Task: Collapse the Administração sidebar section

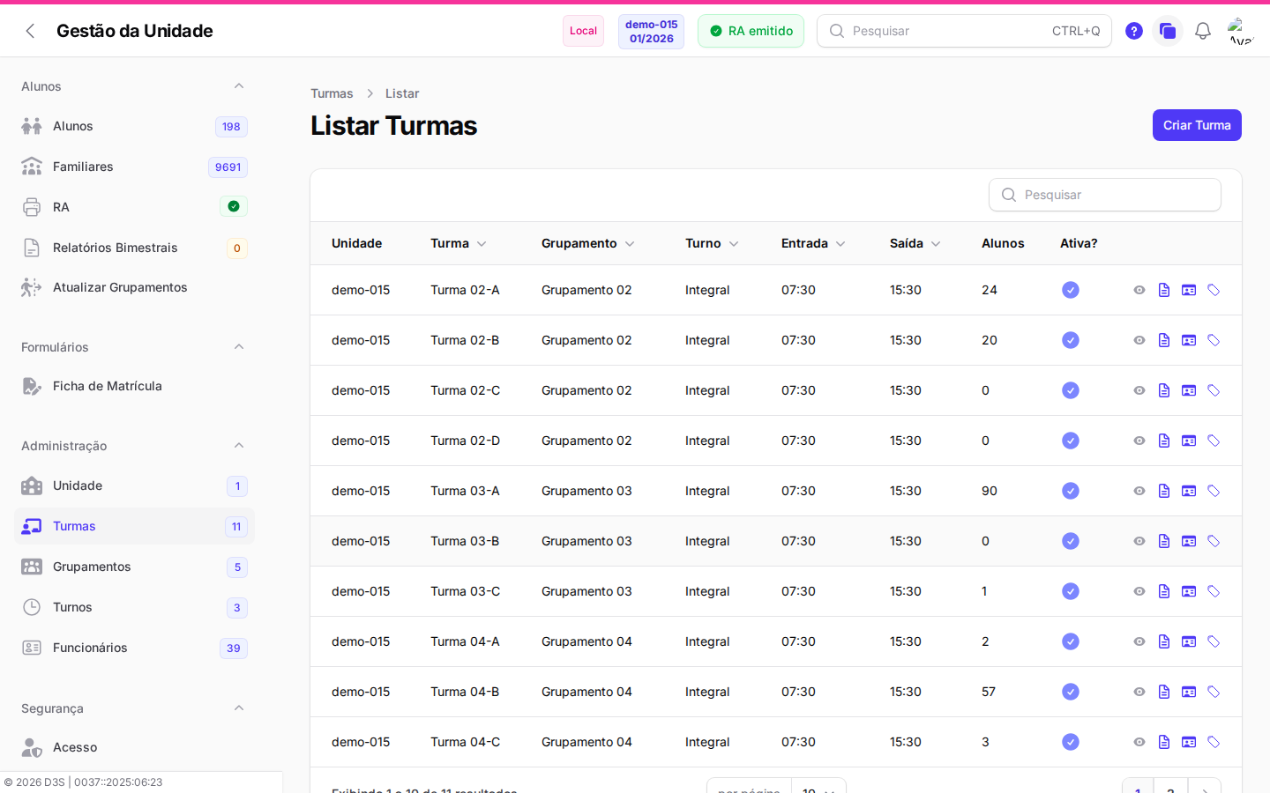Action: [239, 445]
